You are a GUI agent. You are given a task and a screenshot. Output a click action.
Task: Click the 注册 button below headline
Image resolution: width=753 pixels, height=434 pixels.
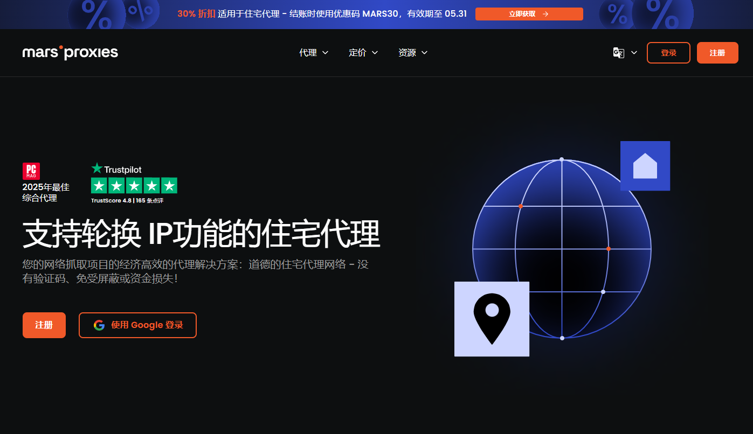44,325
